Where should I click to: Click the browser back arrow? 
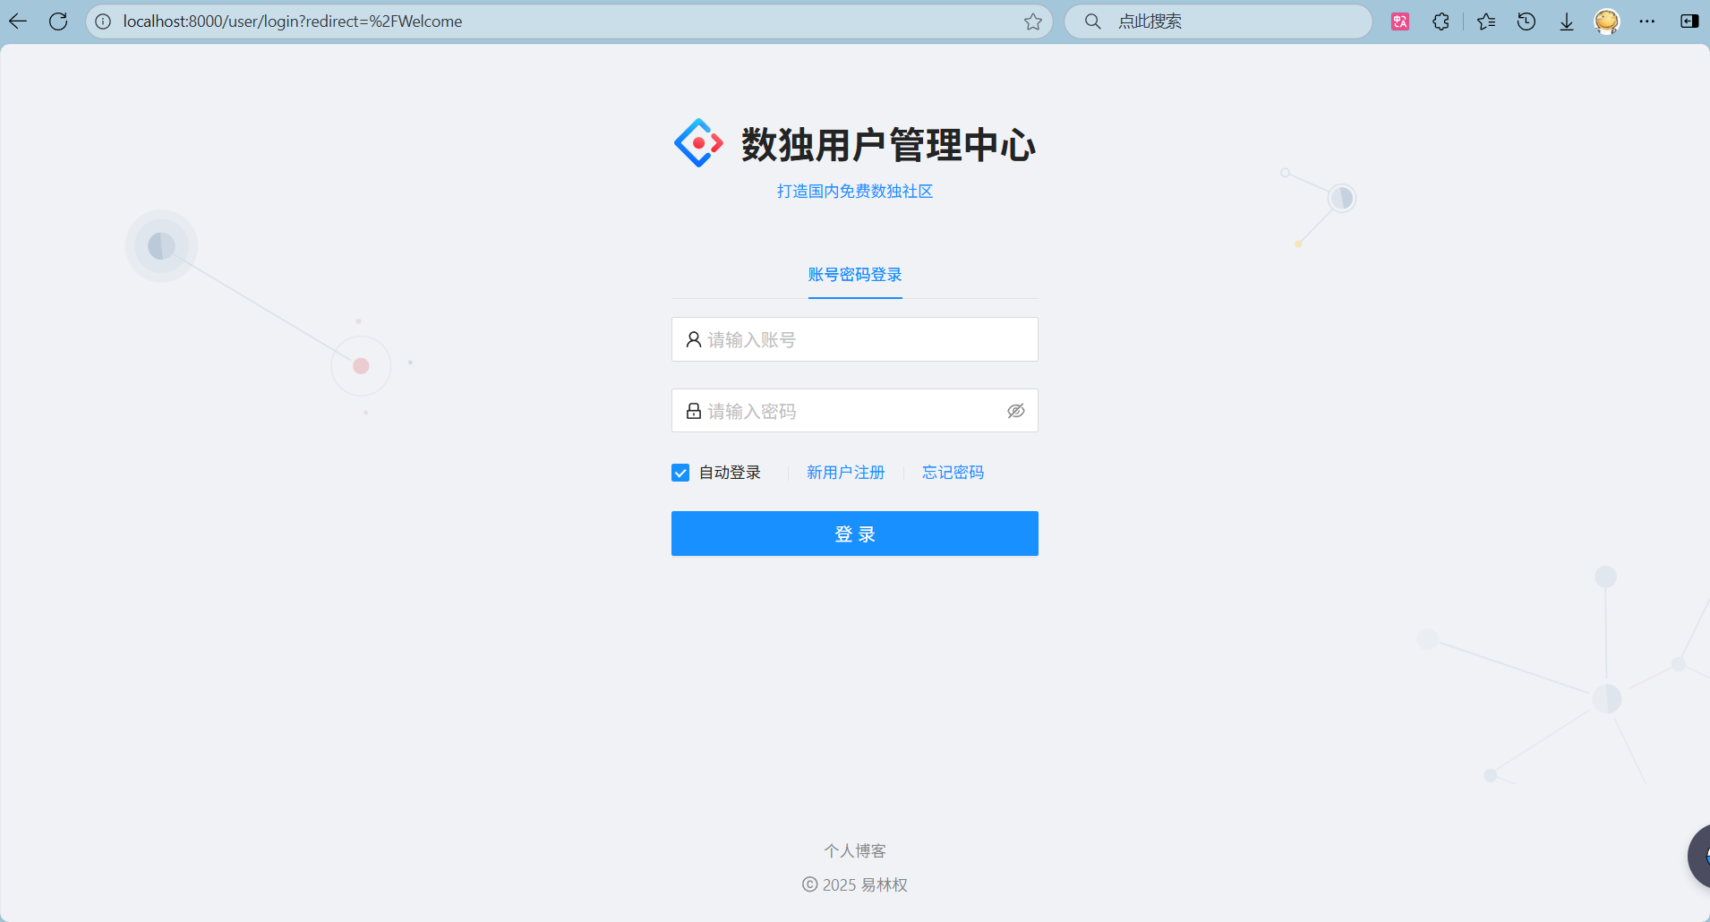(18, 21)
